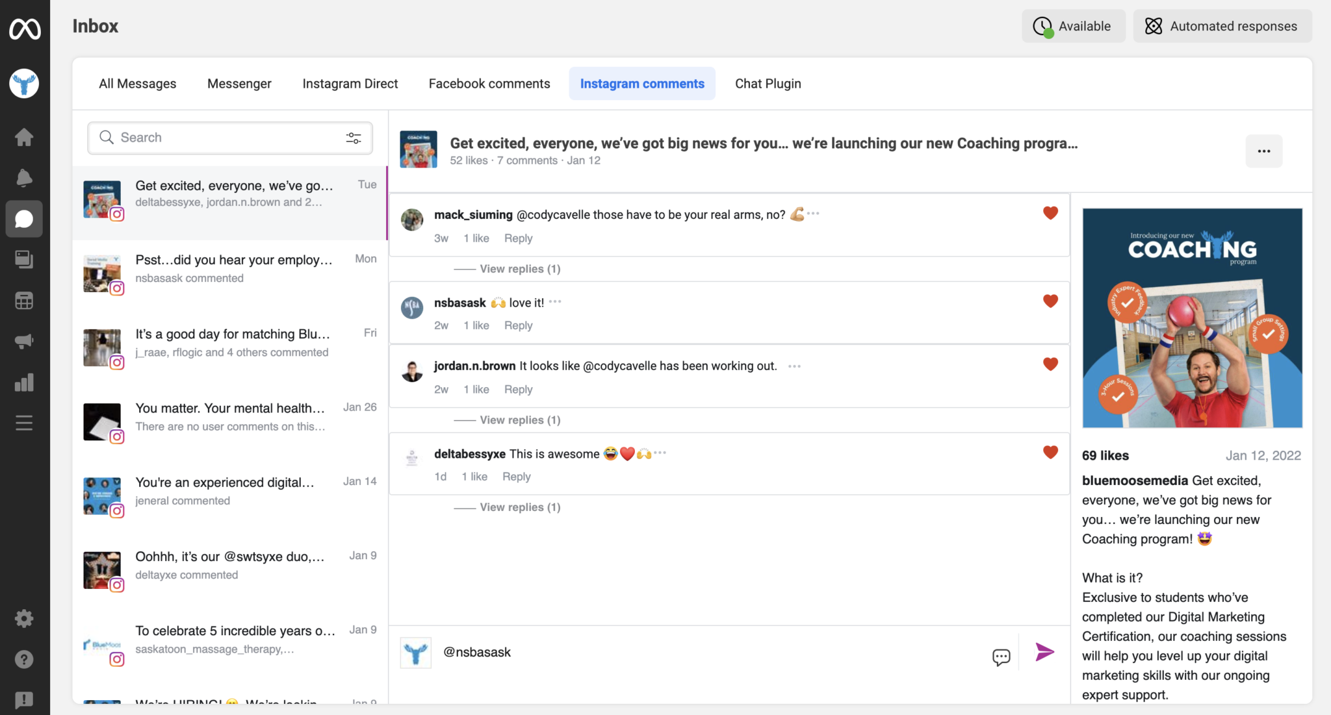Reply to nsbasask's comment
1331x715 pixels.
pyautogui.click(x=518, y=325)
